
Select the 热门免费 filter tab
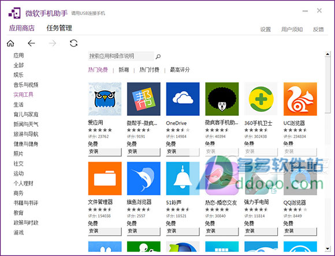pos(98,70)
